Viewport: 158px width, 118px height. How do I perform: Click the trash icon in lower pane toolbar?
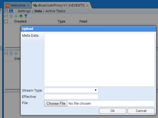pyautogui.click(x=11, y=53)
